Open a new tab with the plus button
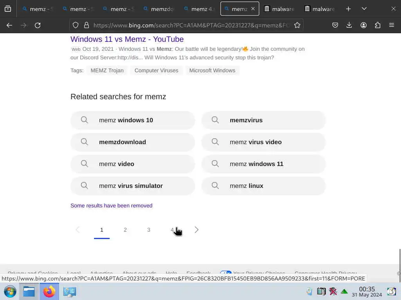The height and width of the screenshot is (300, 401). pos(348,9)
